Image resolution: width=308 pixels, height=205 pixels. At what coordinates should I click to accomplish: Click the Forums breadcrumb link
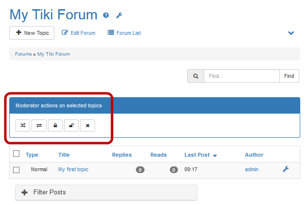(23, 54)
